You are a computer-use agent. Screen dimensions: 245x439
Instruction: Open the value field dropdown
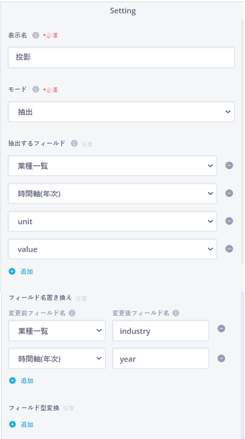click(112, 249)
